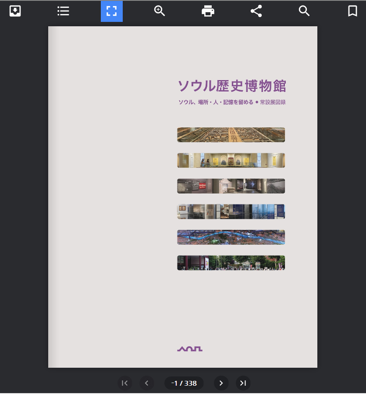
Task: Print the document
Action: 208,11
